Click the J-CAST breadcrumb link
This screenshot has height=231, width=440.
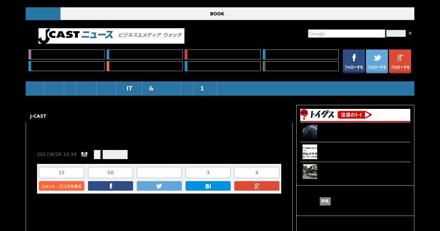click(38, 116)
